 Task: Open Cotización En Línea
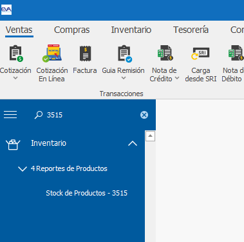[x=52, y=54]
